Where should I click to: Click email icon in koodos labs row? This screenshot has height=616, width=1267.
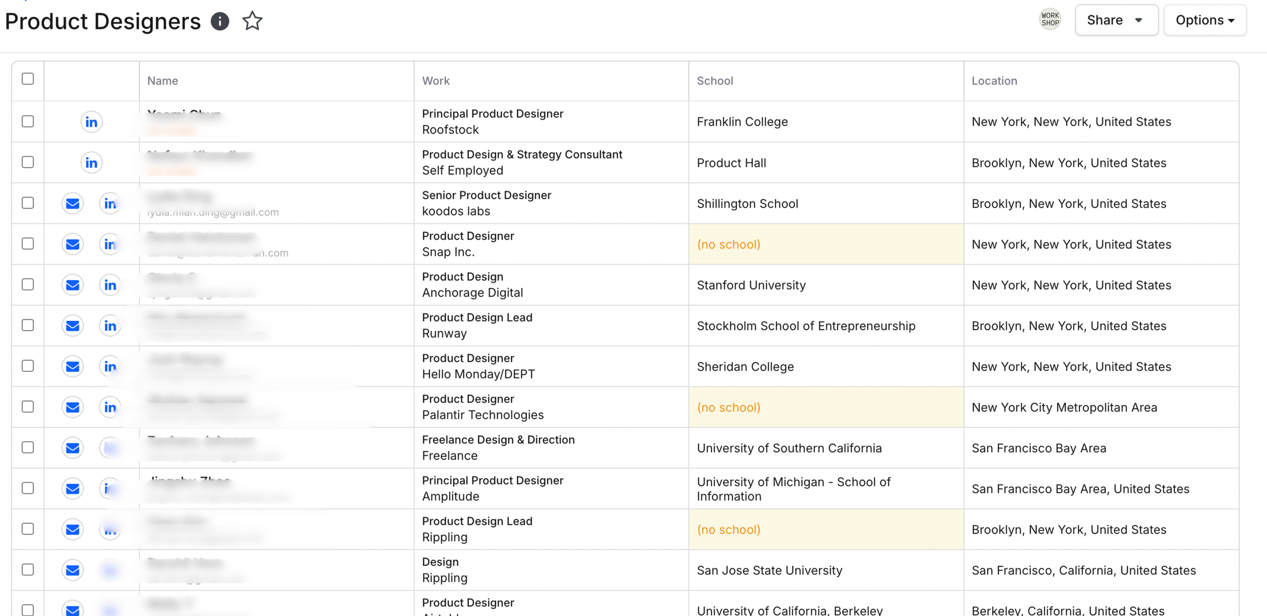pos(72,204)
